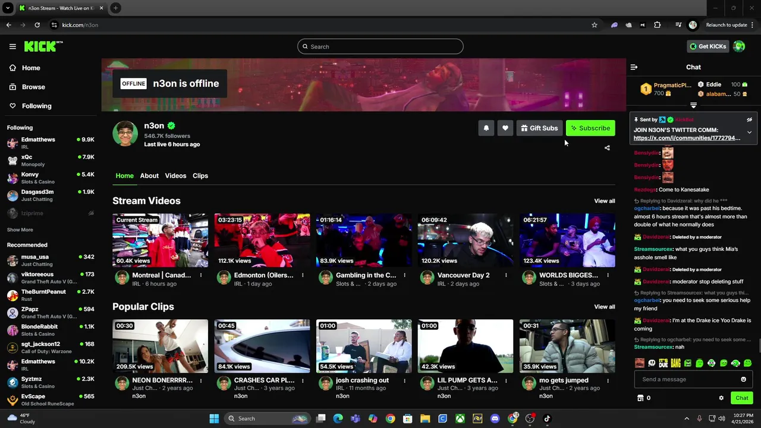Collapse the chat panel with arrow icon
Screen dimensions: 761x428
[634, 68]
